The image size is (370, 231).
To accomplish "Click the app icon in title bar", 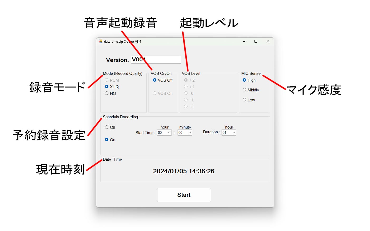I will point(100,42).
